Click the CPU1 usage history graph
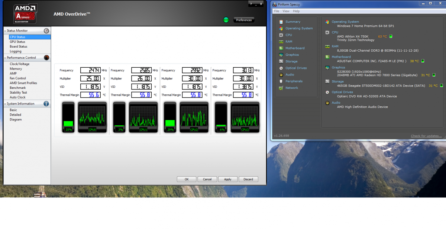This screenshot has height=229, width=446. (x=143, y=117)
